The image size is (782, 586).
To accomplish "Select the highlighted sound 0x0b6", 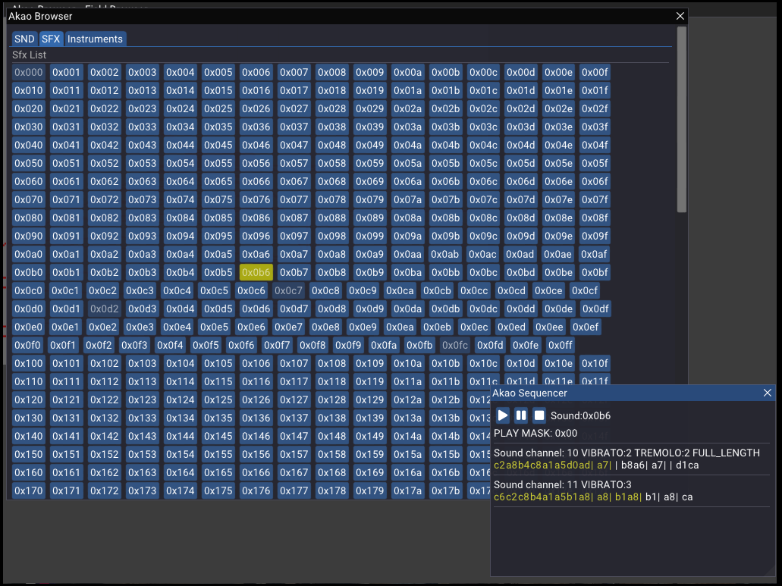I will [256, 272].
